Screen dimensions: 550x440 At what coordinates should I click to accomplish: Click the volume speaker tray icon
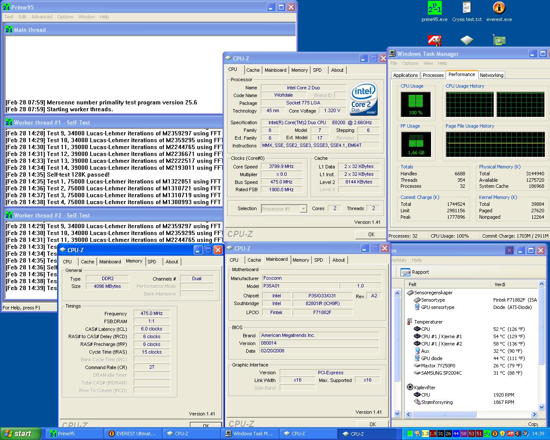tap(525, 434)
